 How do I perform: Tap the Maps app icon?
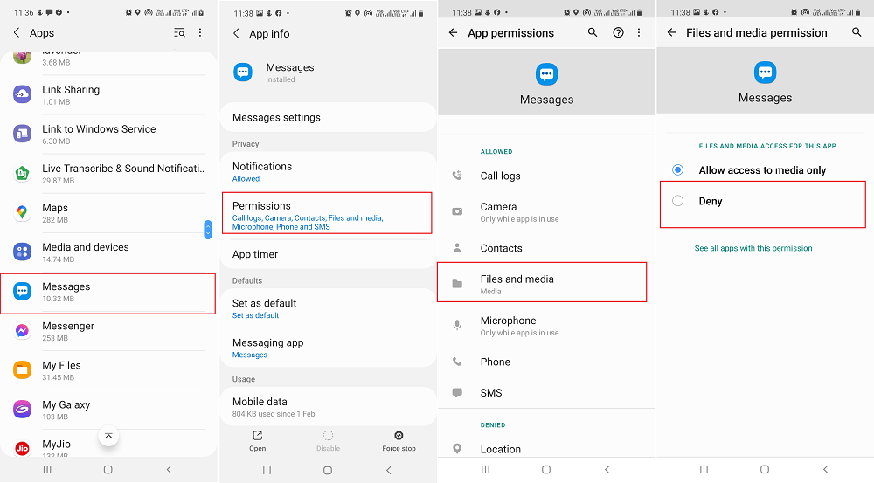(x=23, y=213)
